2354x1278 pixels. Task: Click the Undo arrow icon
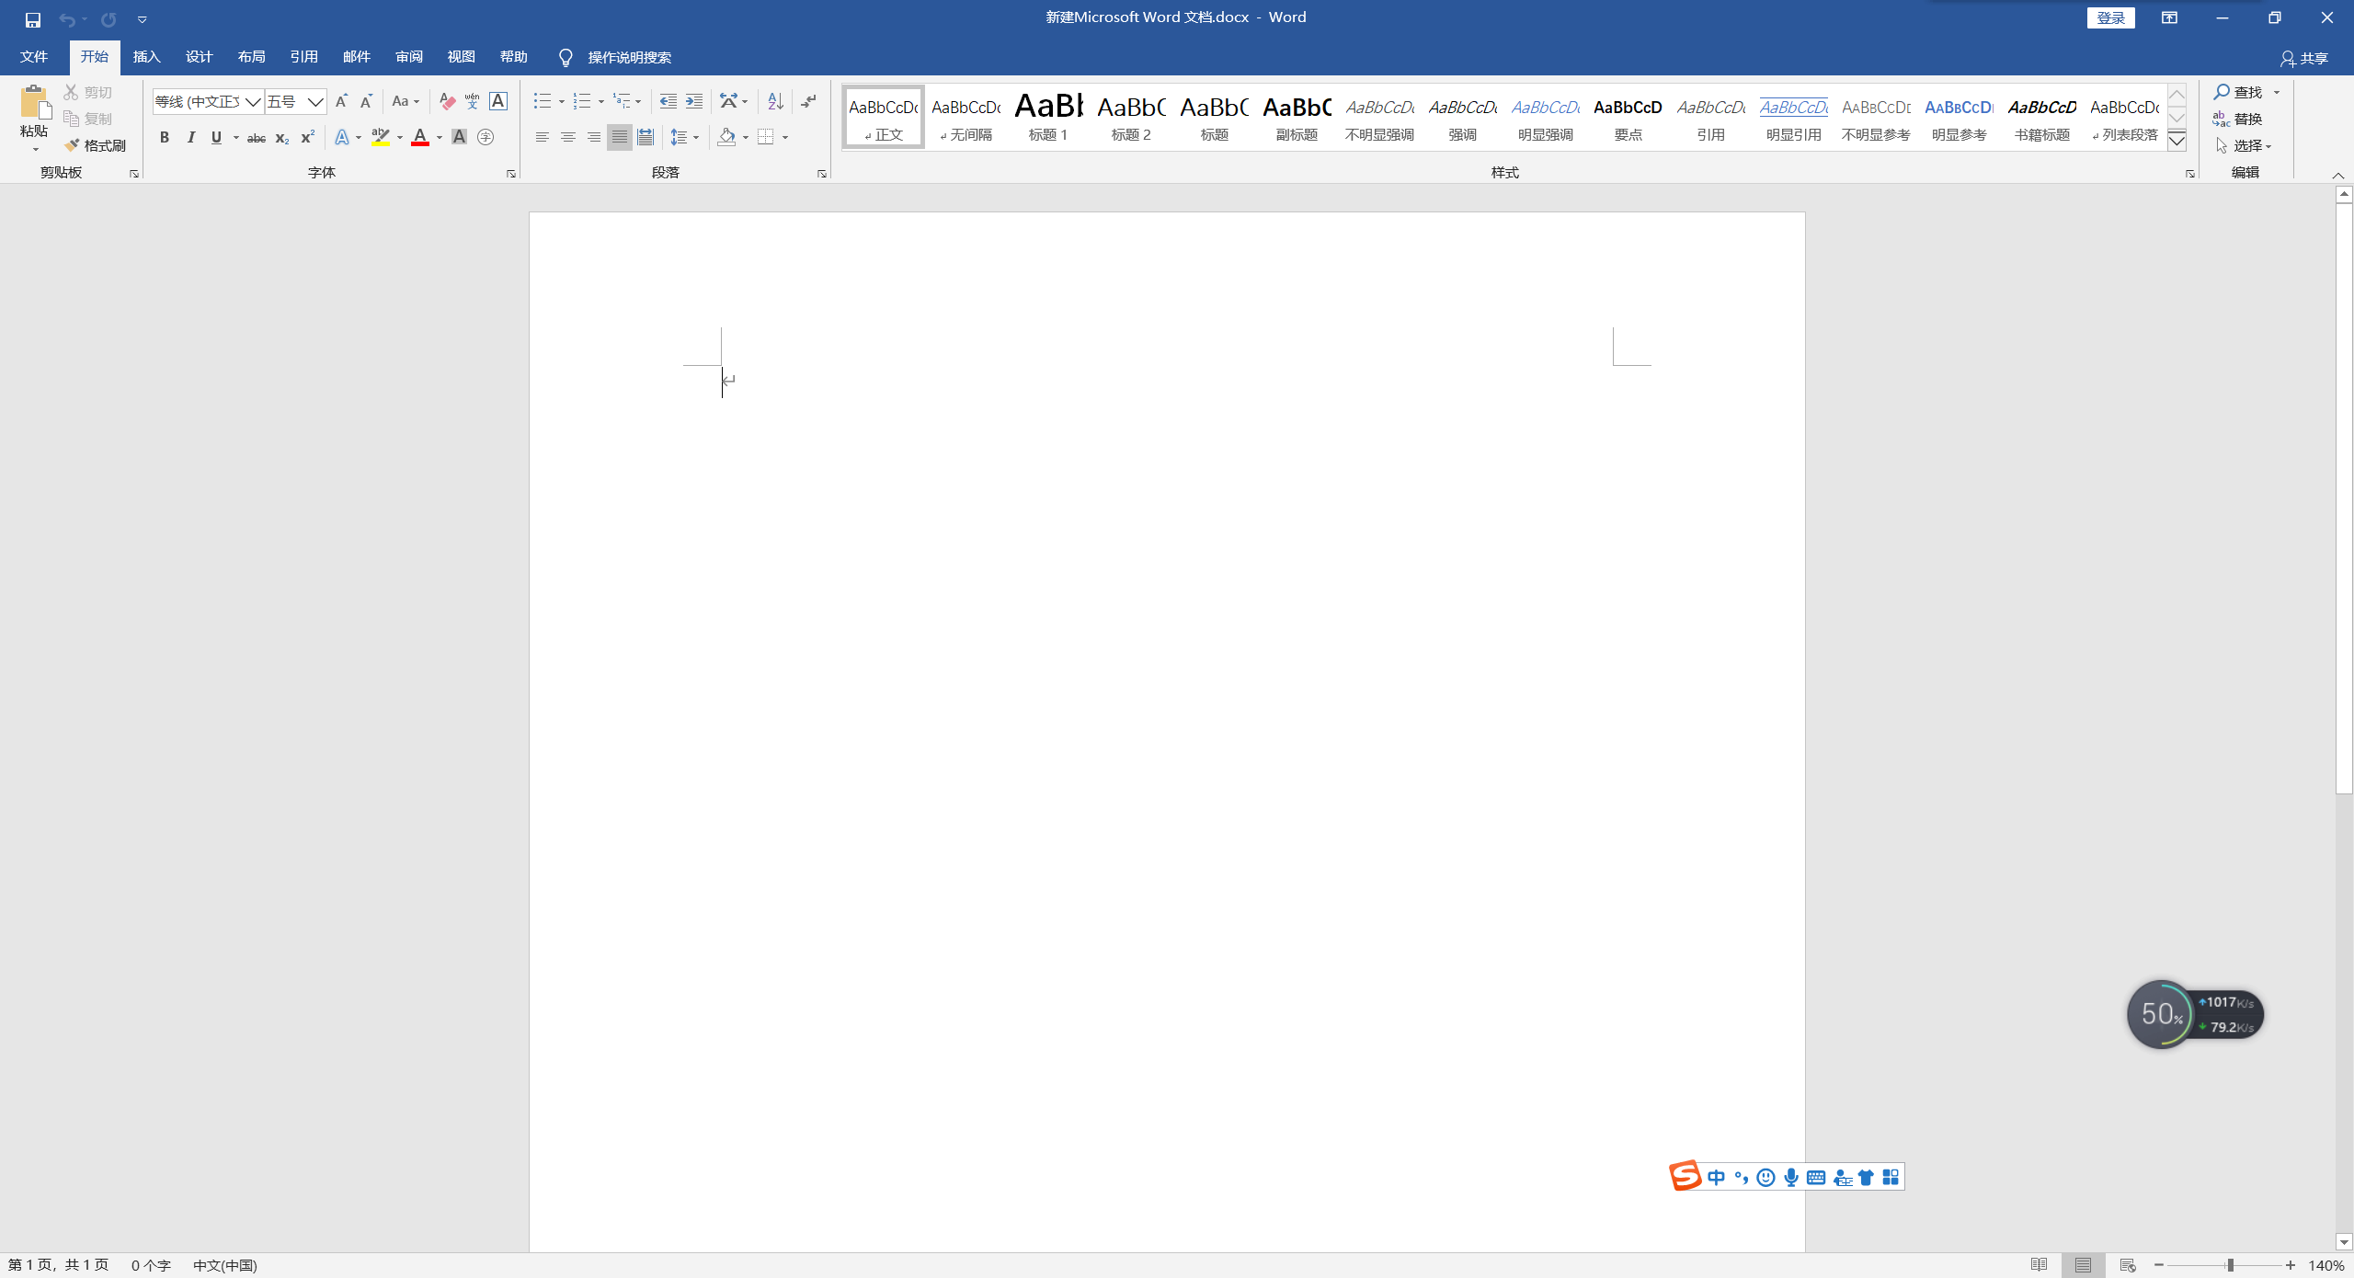click(66, 19)
